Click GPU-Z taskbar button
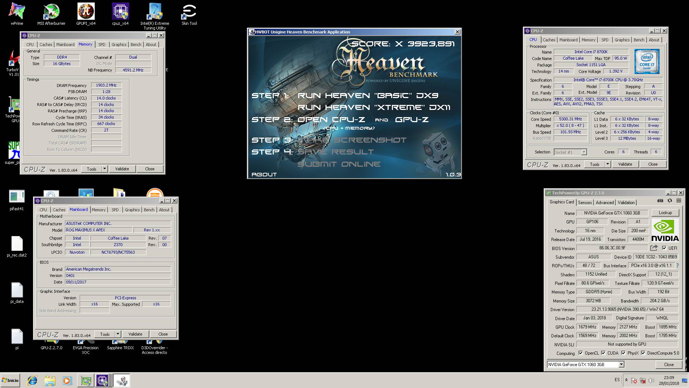Viewport: 689px width, 388px height. point(86,380)
